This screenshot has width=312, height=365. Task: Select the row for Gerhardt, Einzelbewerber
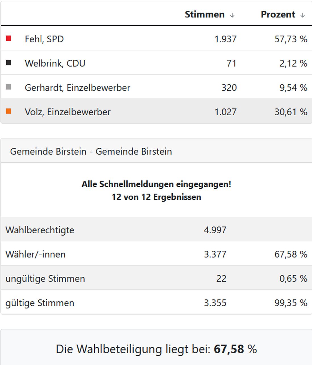(x=113, y=88)
